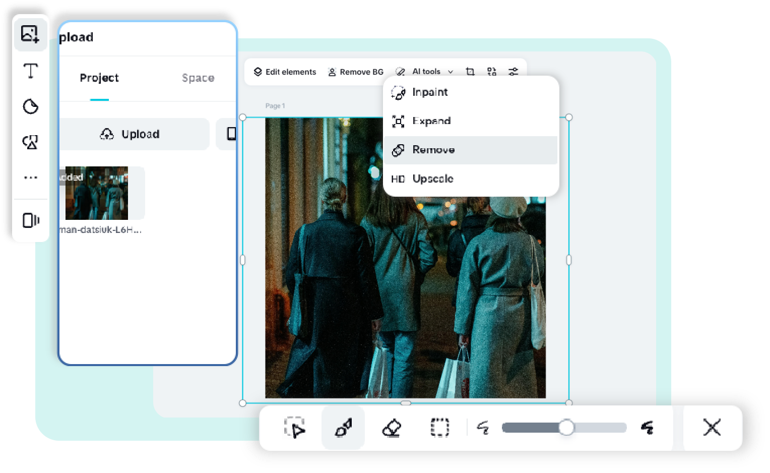
Task: Select the rectangular marquee selection tool
Action: (x=440, y=428)
